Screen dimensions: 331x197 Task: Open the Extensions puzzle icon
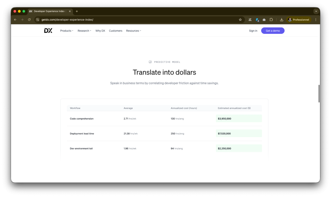click(x=271, y=20)
